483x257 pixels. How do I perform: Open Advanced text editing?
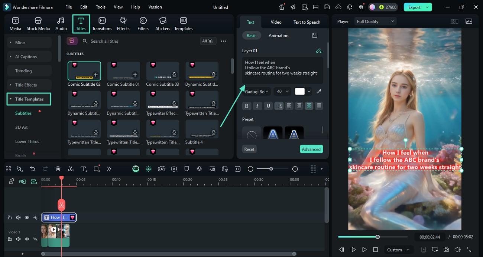click(311, 149)
